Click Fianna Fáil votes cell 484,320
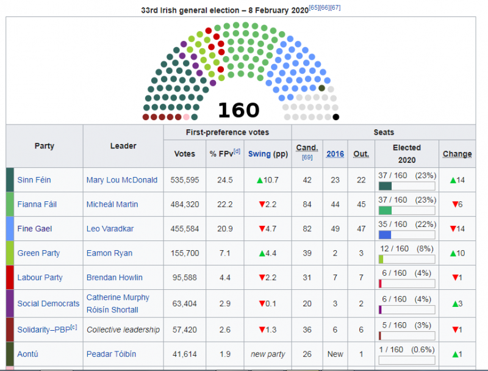488x371 pixels. 185,204
